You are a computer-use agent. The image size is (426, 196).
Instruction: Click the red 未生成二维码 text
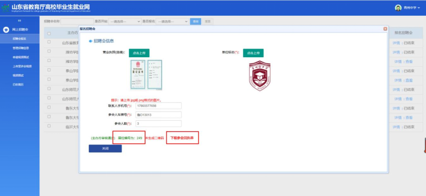(155, 138)
